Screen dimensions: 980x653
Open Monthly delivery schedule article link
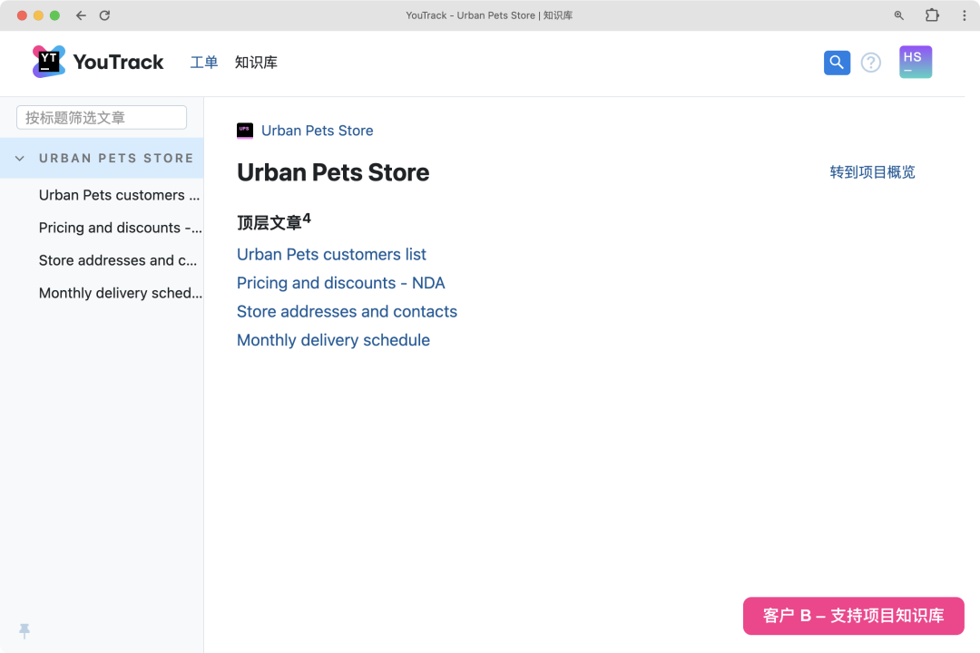coord(333,340)
